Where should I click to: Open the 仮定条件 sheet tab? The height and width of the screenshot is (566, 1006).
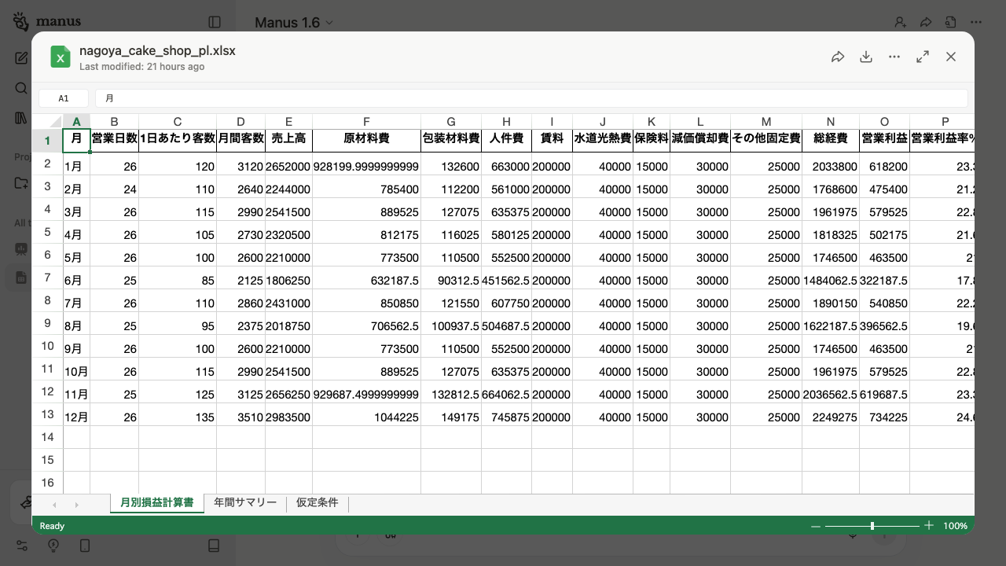(317, 502)
